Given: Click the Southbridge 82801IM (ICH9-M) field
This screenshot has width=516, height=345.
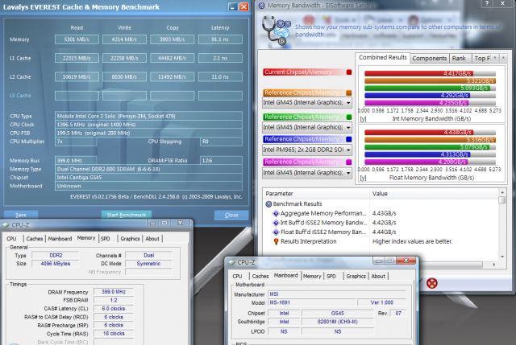Looking at the screenshot, I should point(338,322).
